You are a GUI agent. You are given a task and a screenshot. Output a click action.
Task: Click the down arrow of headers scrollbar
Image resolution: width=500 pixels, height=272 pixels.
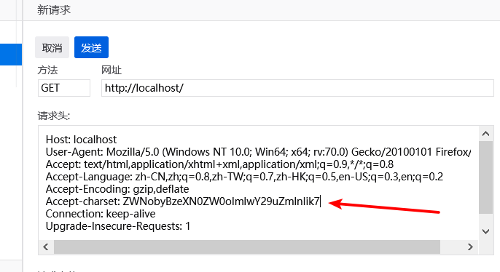(485, 231)
